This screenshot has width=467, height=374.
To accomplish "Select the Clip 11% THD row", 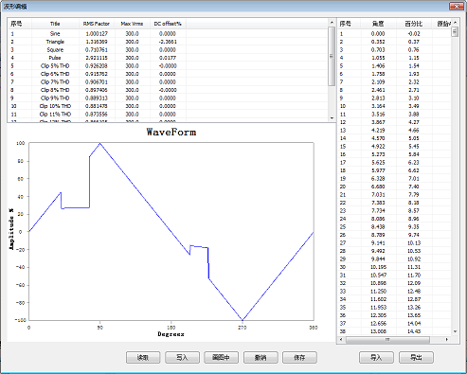I will [168, 114].
